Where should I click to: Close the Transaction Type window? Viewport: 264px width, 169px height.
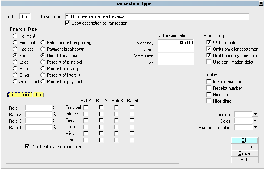point(261,3)
